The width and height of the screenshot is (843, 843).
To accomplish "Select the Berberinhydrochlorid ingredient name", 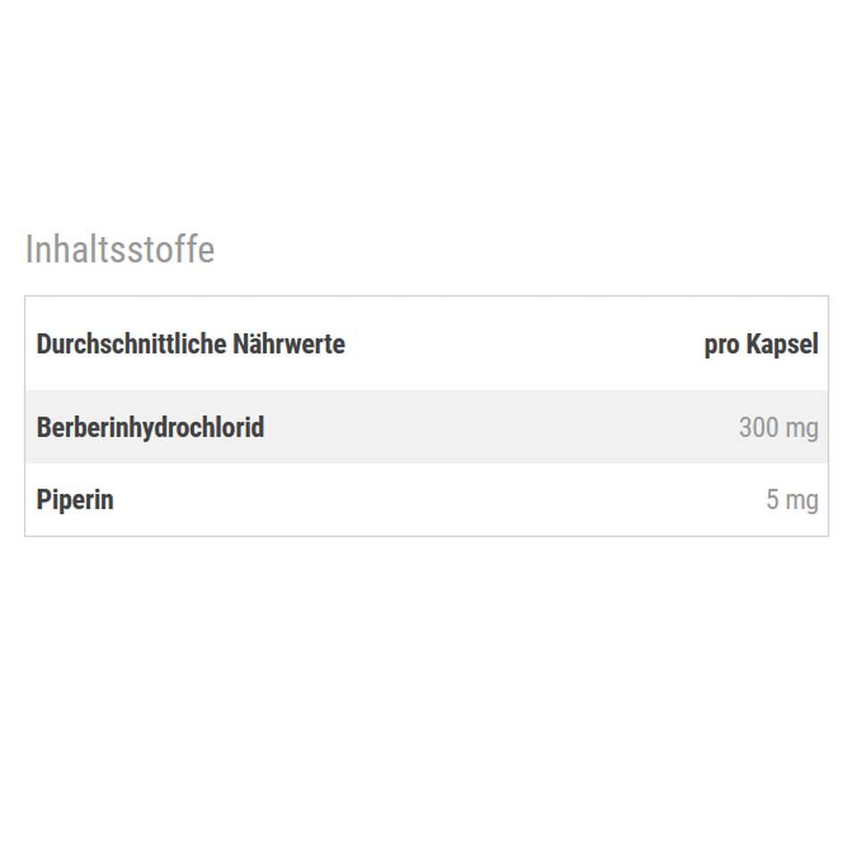I will 150,427.
